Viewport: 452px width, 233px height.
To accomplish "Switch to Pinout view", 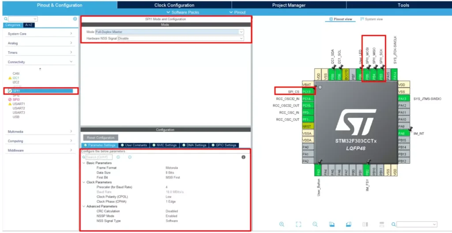I will point(340,19).
